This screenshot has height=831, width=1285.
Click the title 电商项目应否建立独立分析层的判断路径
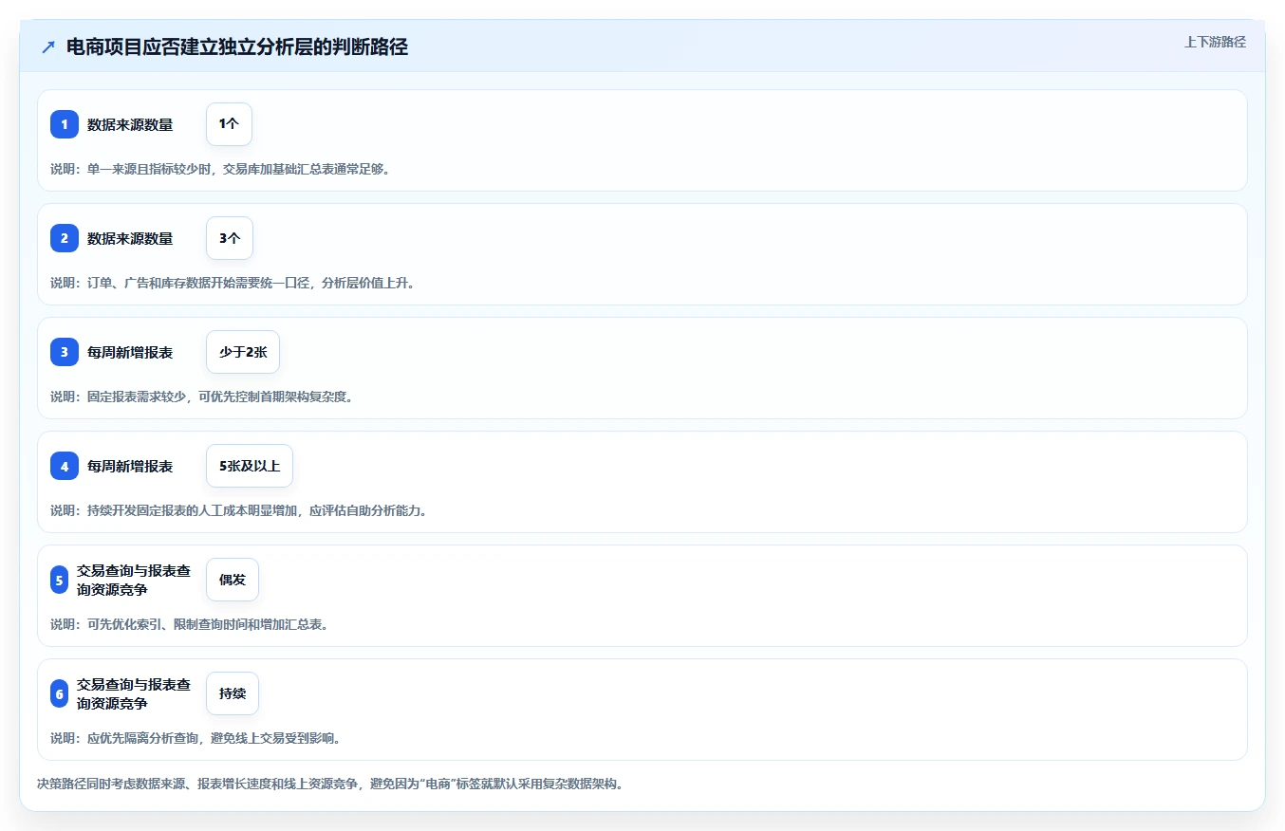[237, 47]
